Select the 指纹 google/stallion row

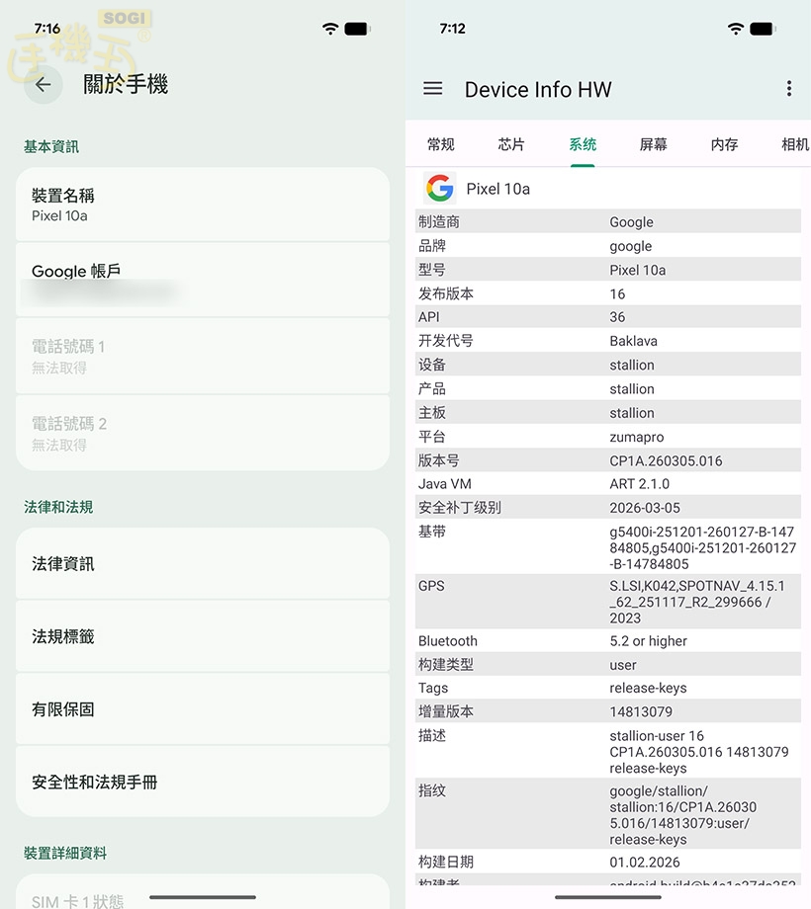[x=608, y=814]
